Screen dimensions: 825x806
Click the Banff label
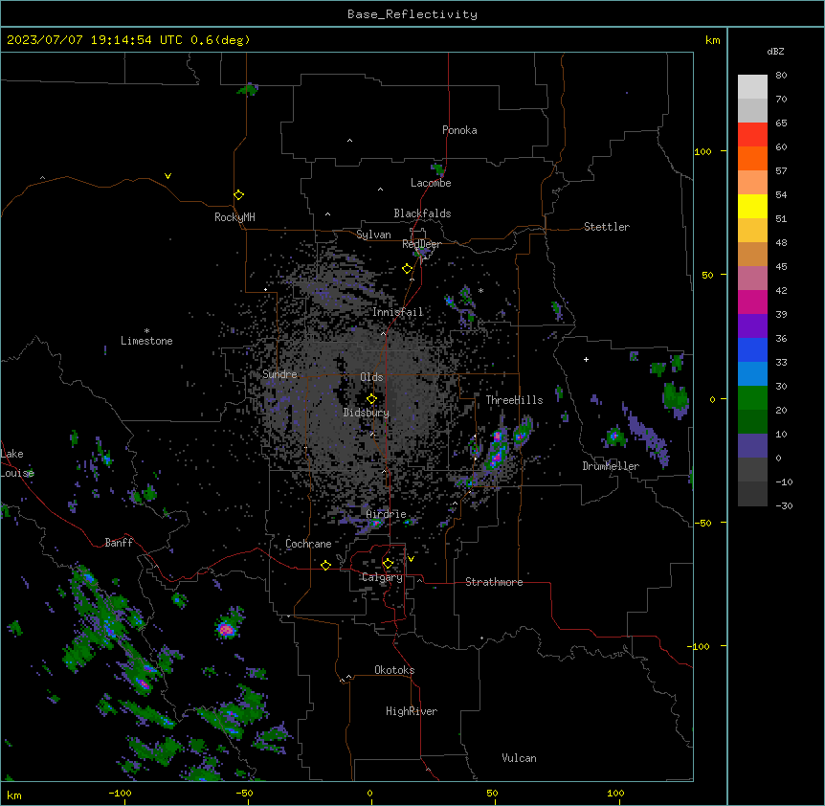click(119, 543)
